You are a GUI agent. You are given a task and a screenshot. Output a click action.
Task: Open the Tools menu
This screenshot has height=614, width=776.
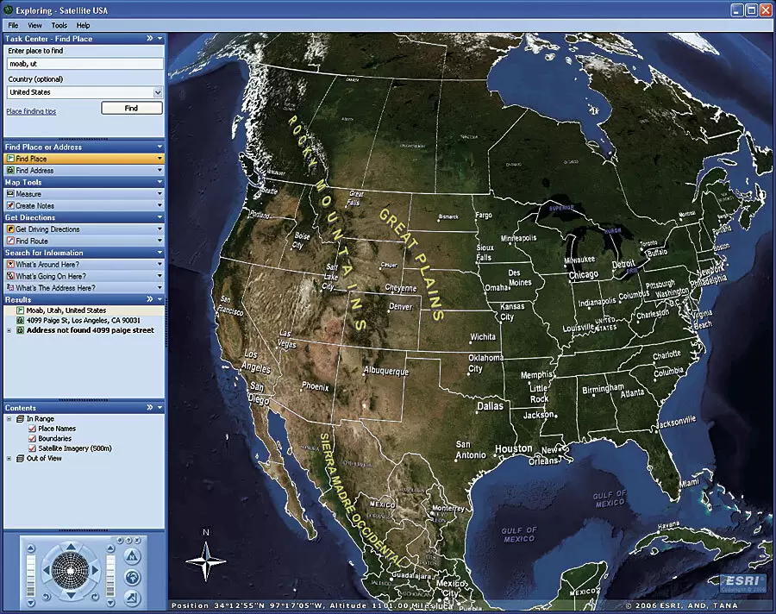point(59,25)
